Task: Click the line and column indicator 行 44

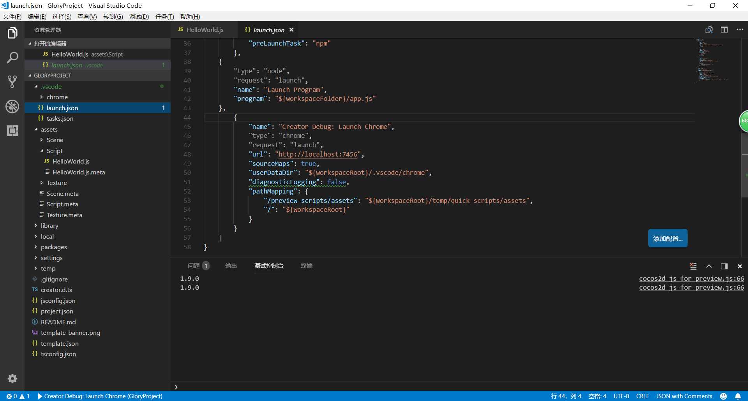Action: (x=566, y=396)
